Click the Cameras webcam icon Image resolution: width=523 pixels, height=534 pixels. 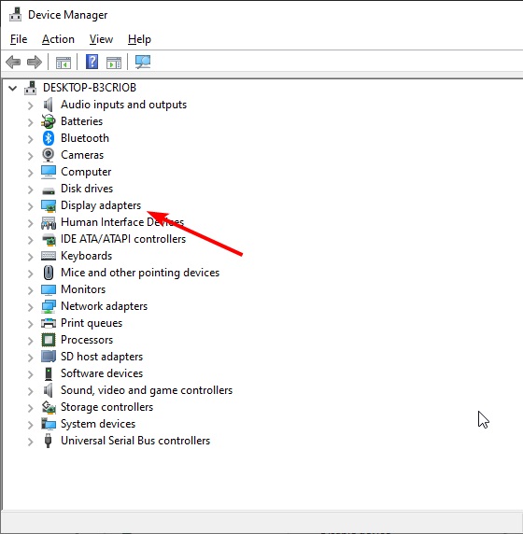(49, 155)
